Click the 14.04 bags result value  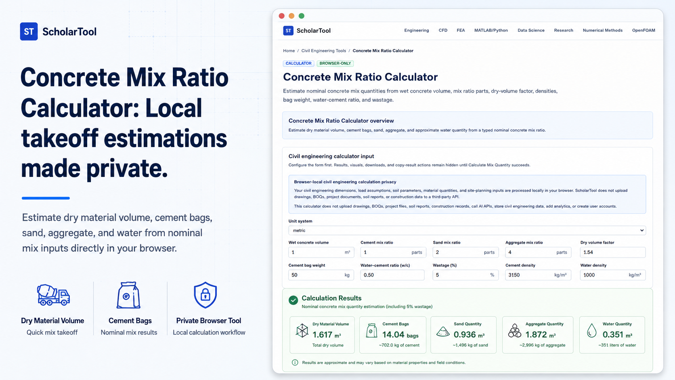[400, 335]
